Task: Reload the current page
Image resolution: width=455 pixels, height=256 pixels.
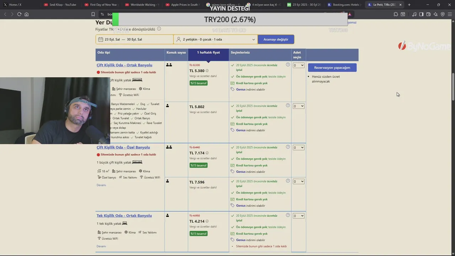Action: tap(19, 14)
